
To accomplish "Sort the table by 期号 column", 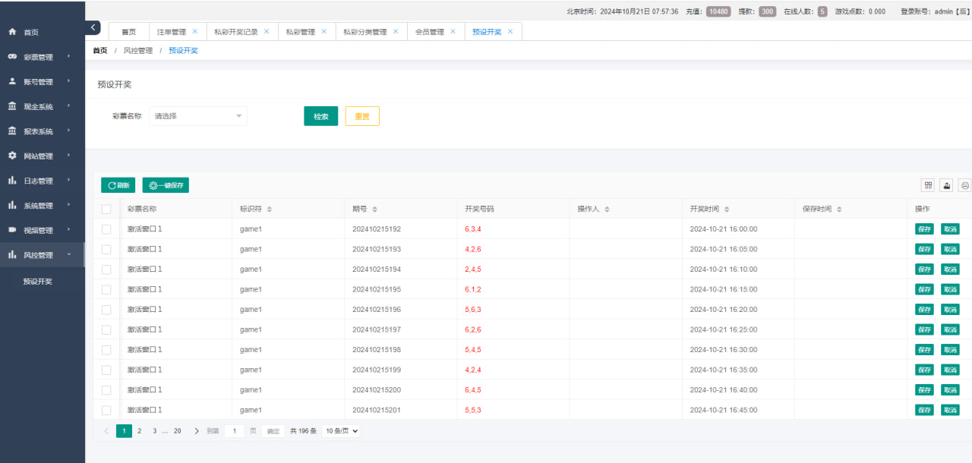I will (x=374, y=209).
